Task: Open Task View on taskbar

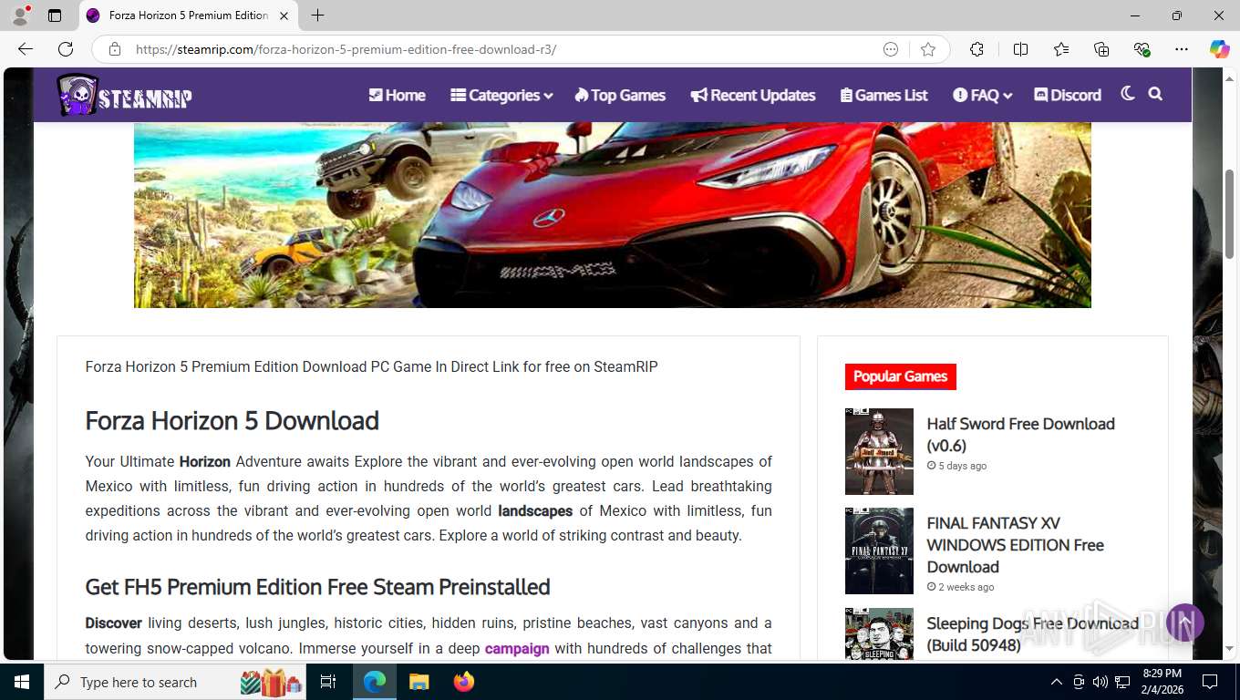Action: click(328, 682)
